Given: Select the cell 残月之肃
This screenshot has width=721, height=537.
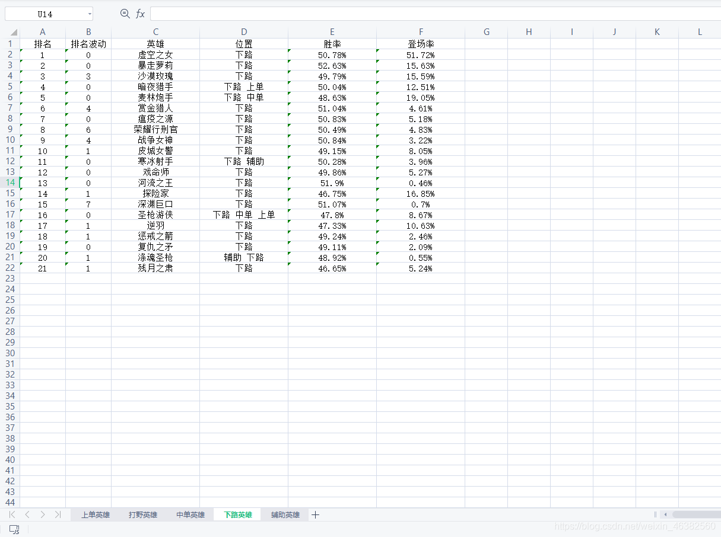Looking at the screenshot, I should pyautogui.click(x=155, y=268).
